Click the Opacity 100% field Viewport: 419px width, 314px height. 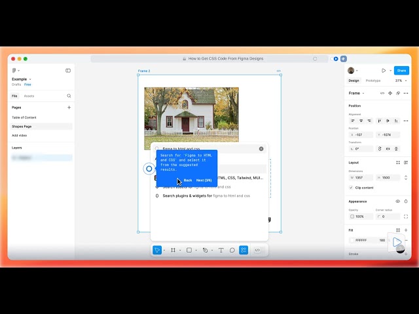pyautogui.click(x=361, y=217)
